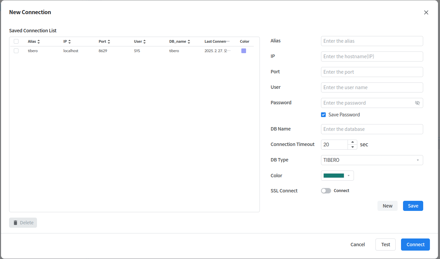Close the New Connection dialog
The image size is (440, 259).
(426, 12)
